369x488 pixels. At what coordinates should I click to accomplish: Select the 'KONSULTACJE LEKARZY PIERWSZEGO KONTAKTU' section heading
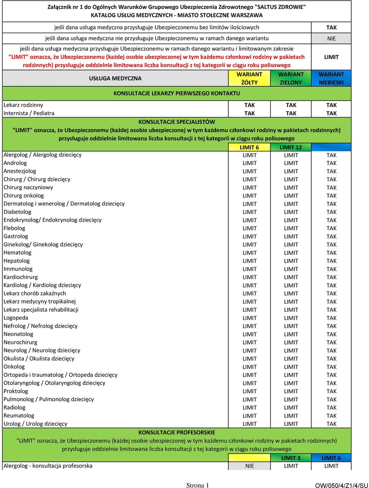coord(177,93)
